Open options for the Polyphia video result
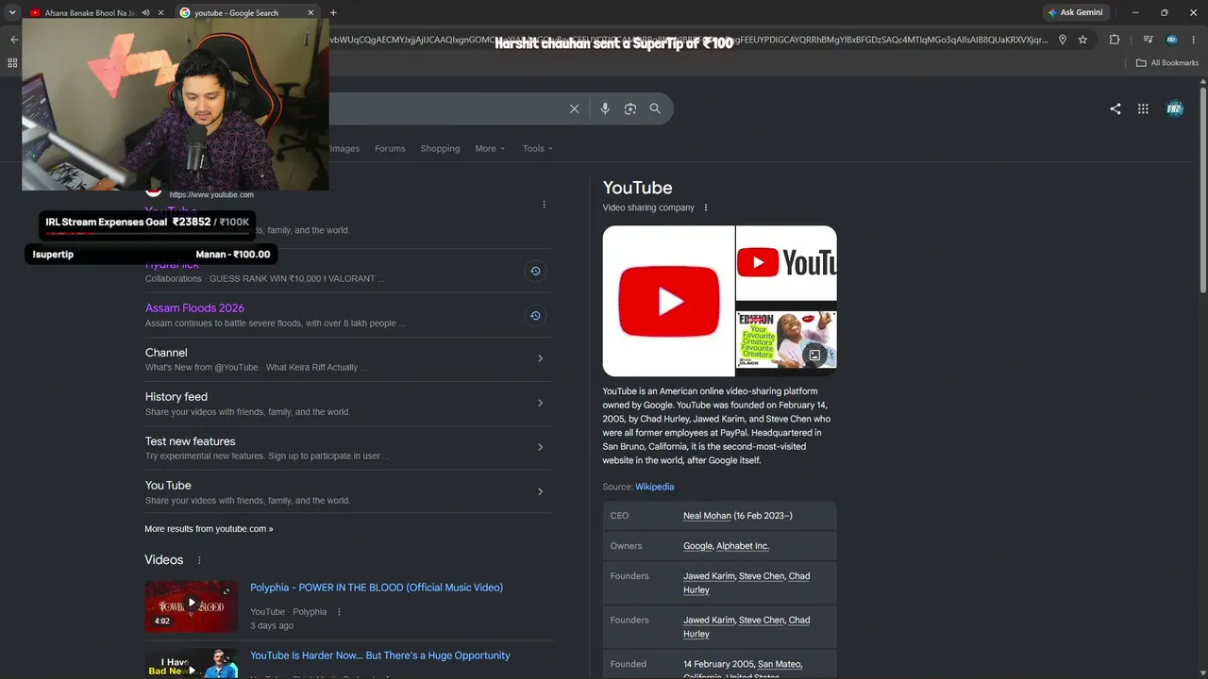 click(x=339, y=612)
